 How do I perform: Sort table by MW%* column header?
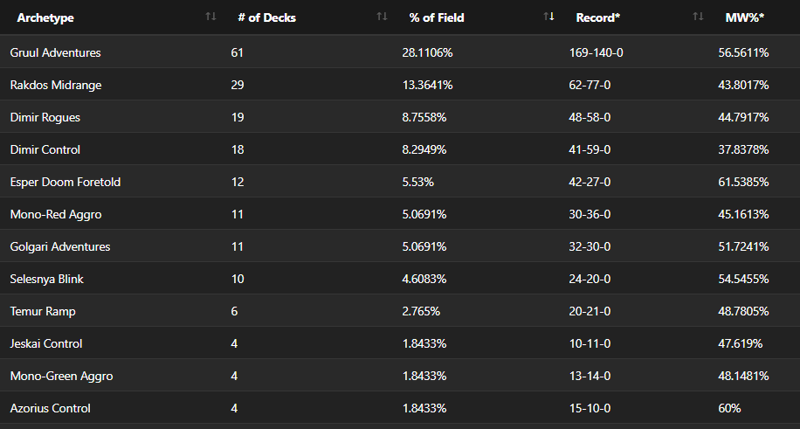click(742, 17)
